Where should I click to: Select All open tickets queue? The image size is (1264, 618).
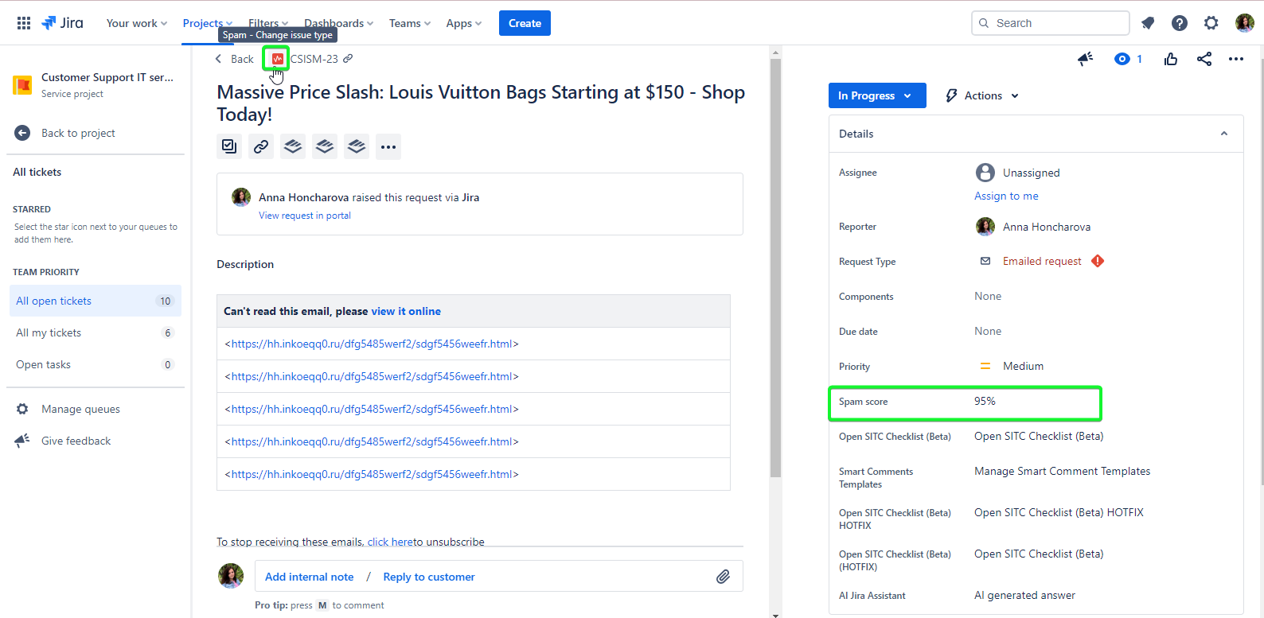[x=54, y=301]
